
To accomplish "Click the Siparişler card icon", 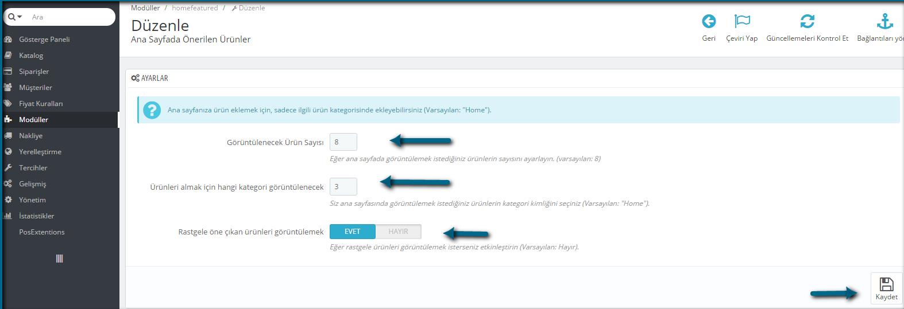I will click(8, 72).
